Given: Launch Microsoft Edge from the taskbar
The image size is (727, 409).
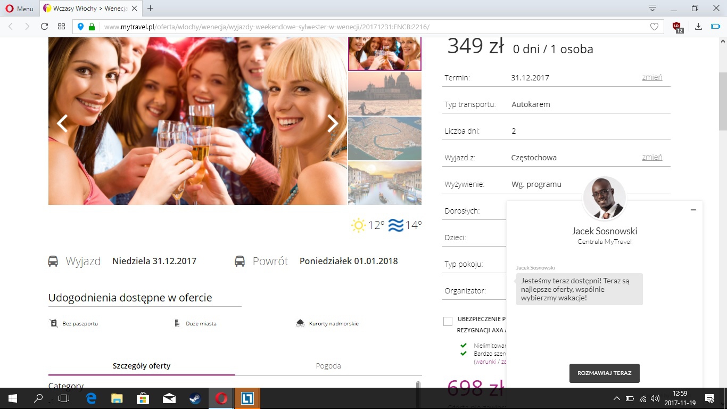Looking at the screenshot, I should (91, 398).
